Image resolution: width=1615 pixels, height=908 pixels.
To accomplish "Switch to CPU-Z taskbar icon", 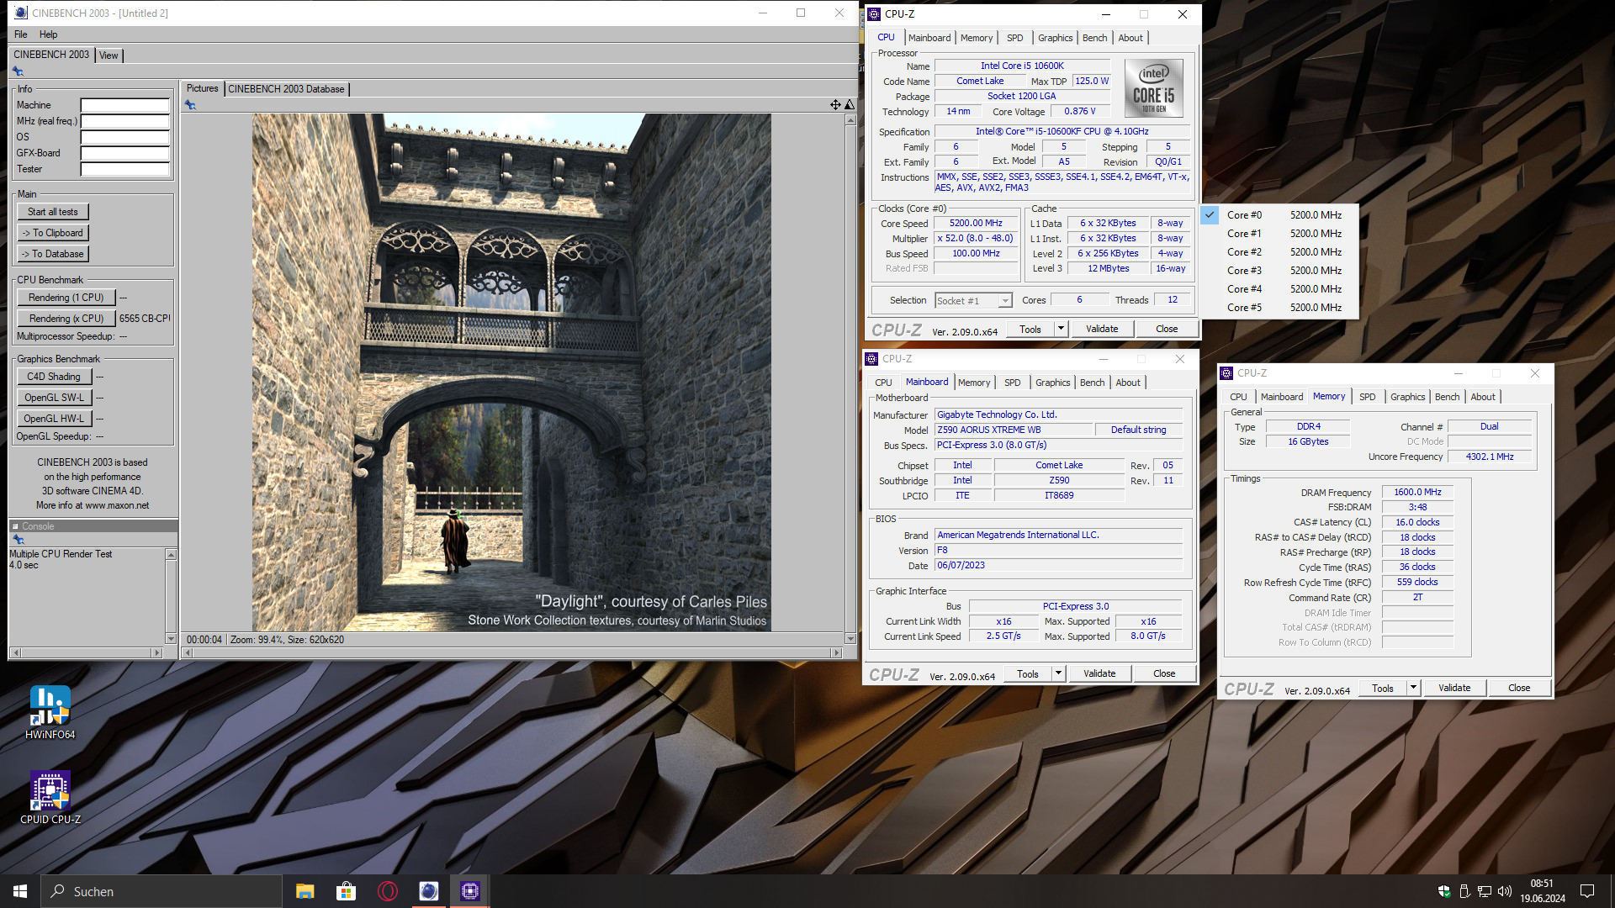I will pos(469,891).
